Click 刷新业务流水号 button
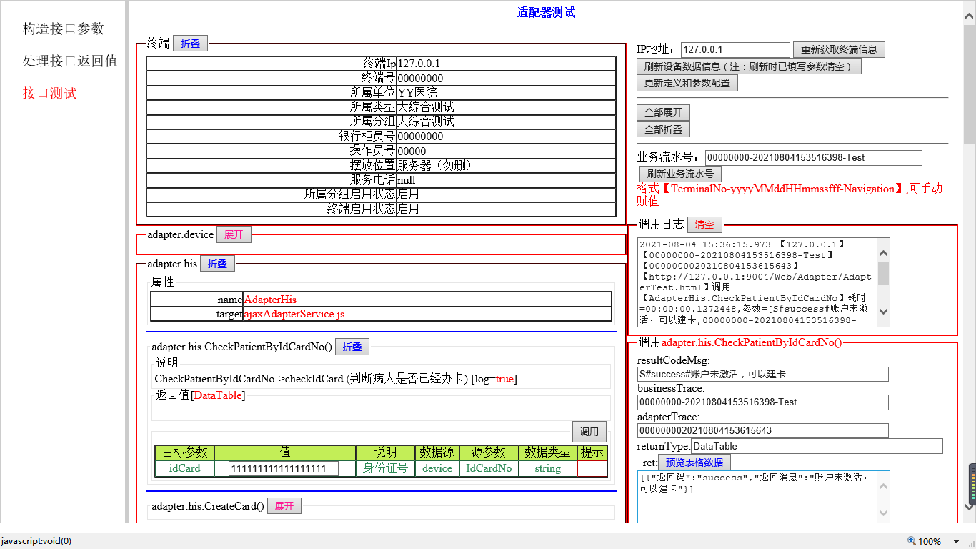The height and width of the screenshot is (549, 976). pyautogui.click(x=680, y=174)
